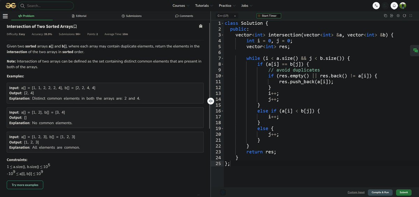
Task: Click the 'Accuracy: 39.9%' label
Action: (42, 34)
